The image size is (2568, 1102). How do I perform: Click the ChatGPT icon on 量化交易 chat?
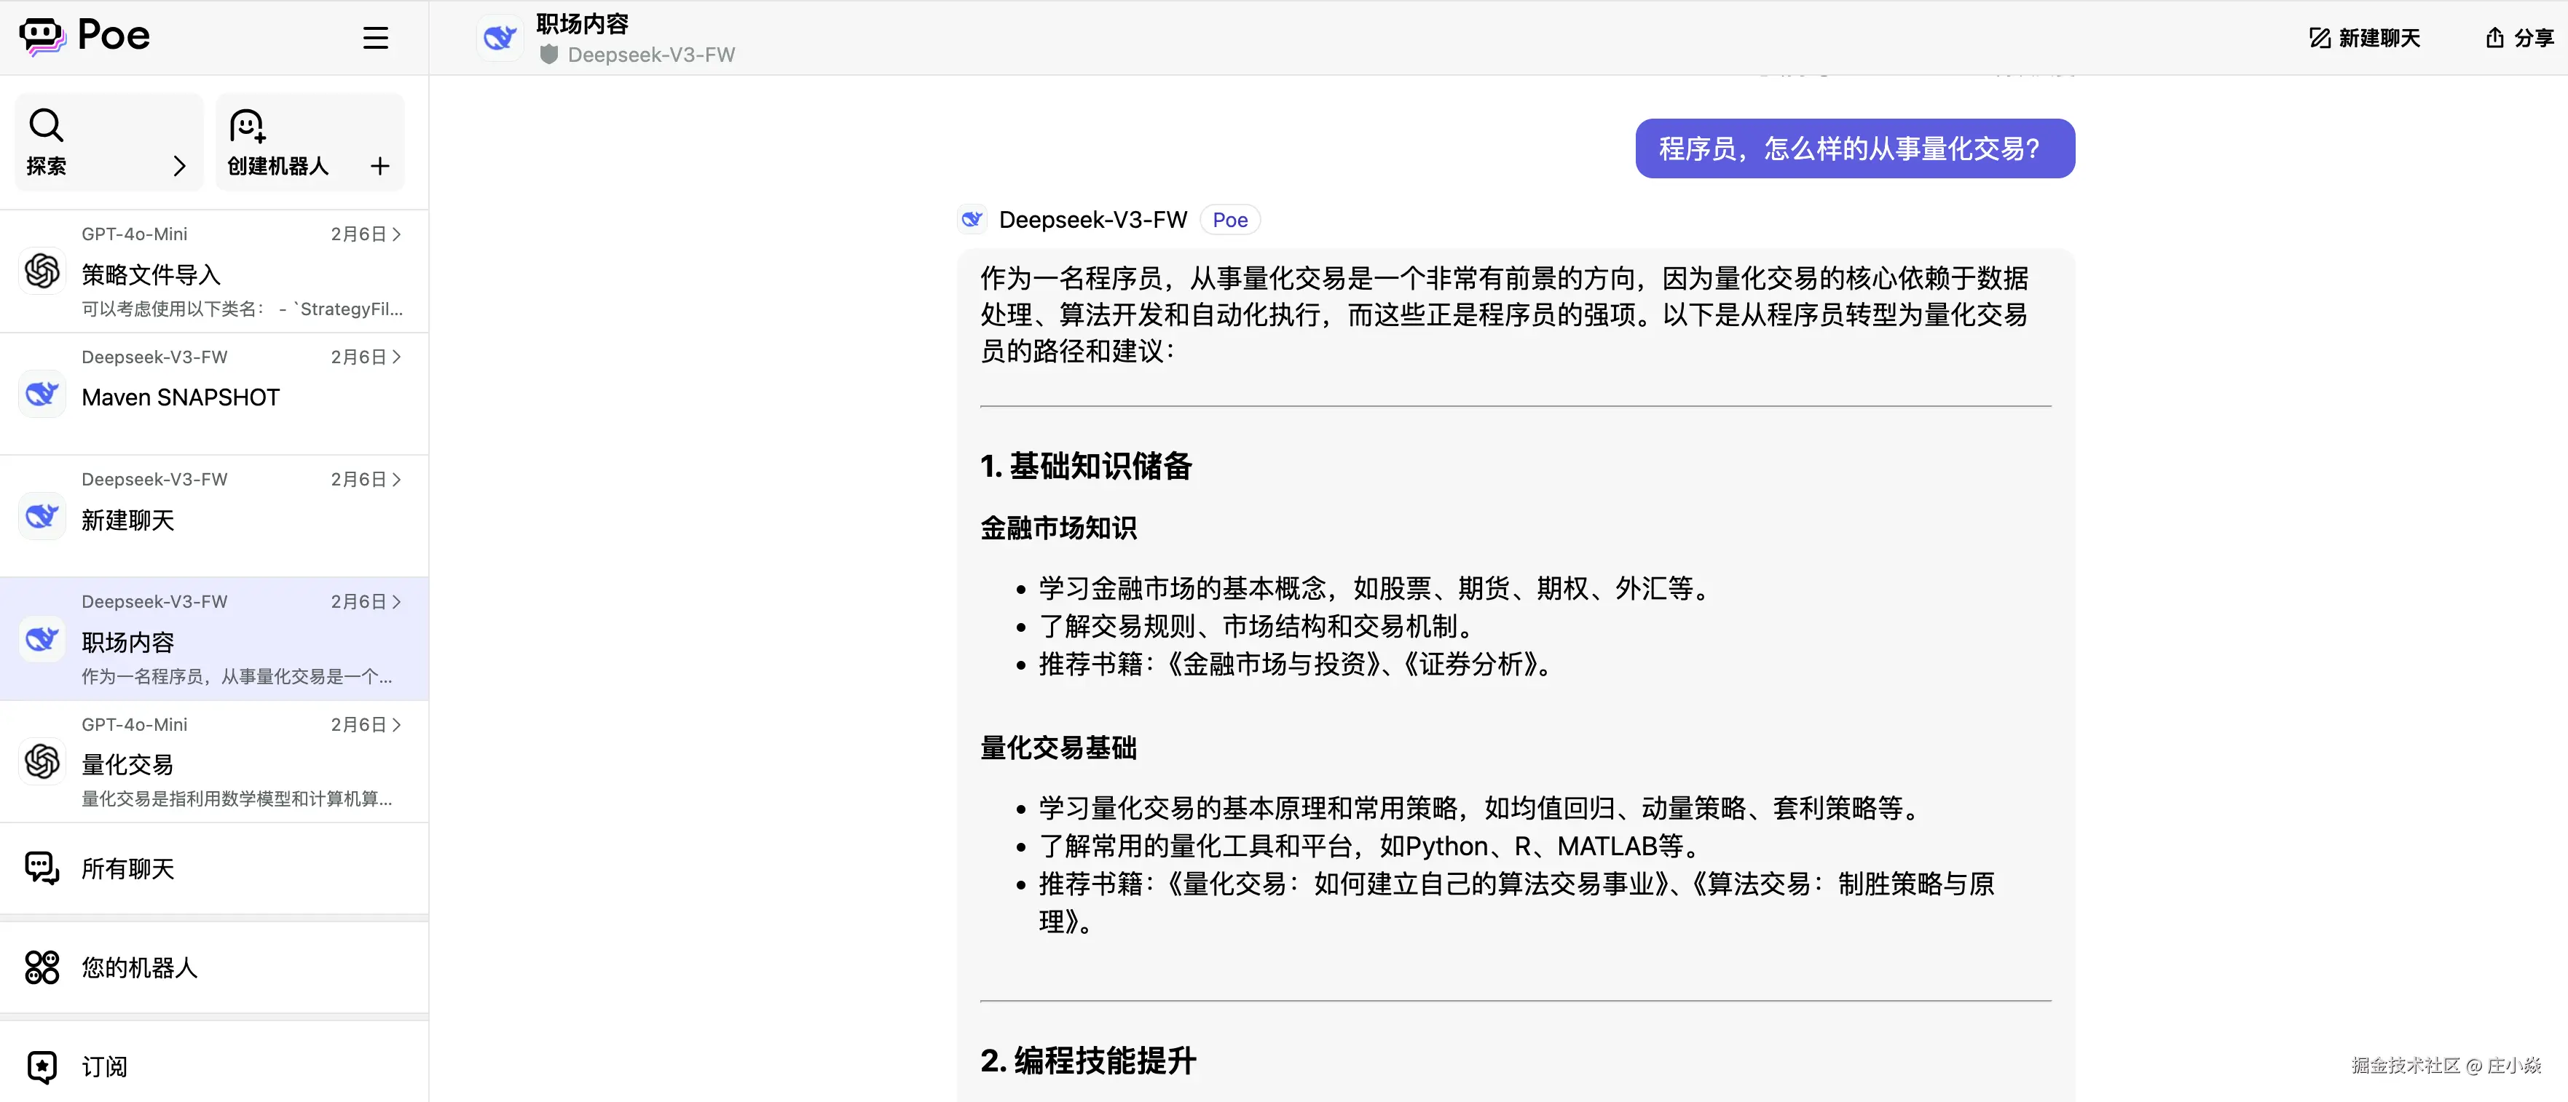pos(42,762)
